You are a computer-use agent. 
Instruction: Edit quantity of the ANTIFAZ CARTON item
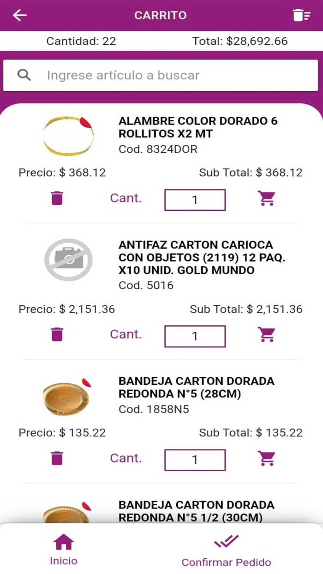(194, 336)
